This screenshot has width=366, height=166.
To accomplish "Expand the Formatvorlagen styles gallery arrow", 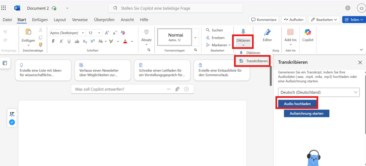I will coord(195,37).
